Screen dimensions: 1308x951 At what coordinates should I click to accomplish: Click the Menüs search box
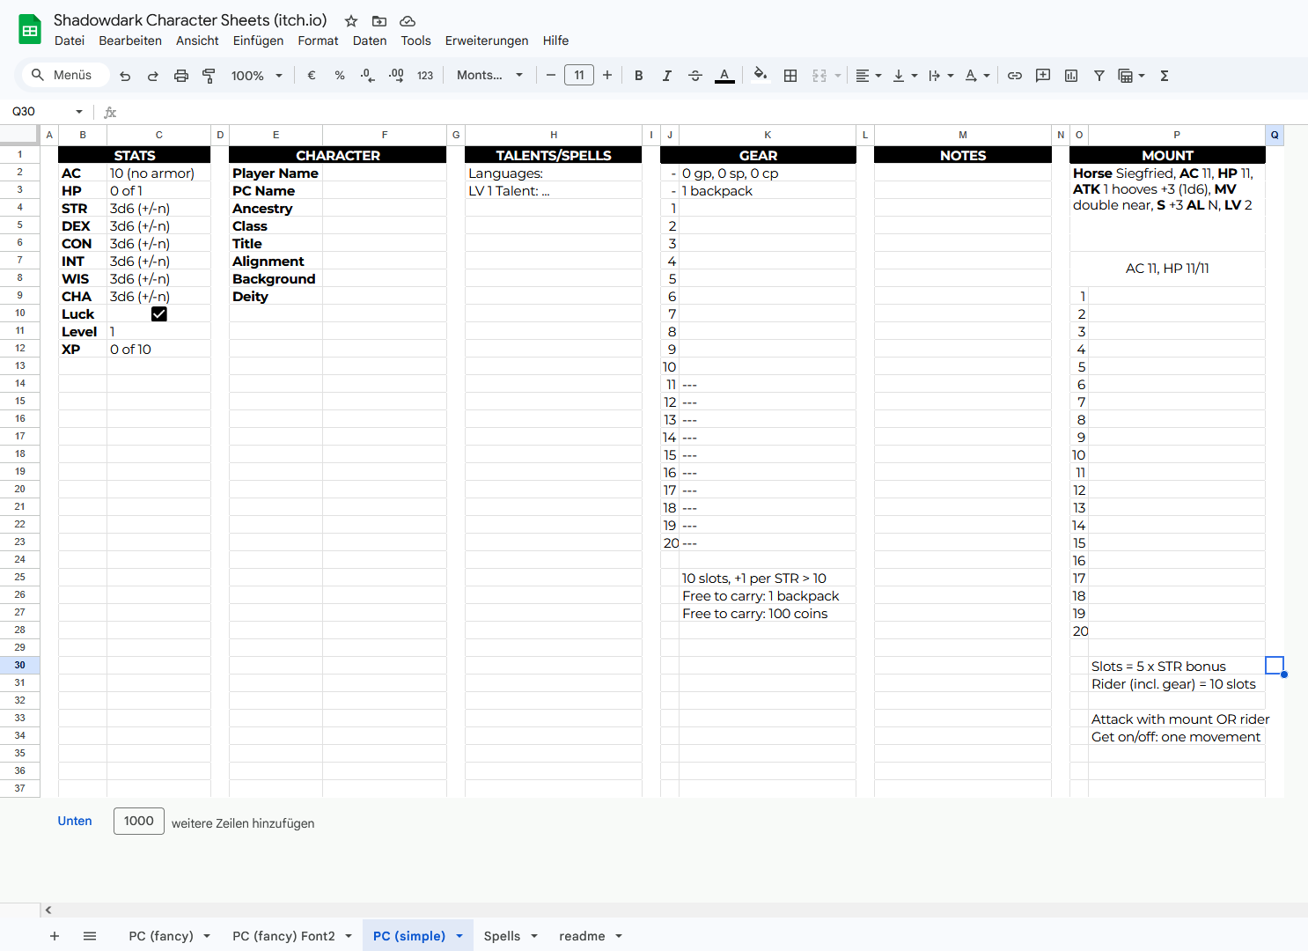click(x=66, y=76)
